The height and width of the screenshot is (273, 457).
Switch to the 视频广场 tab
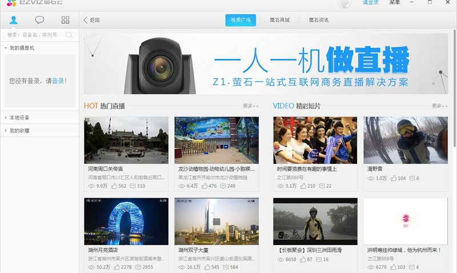click(240, 20)
